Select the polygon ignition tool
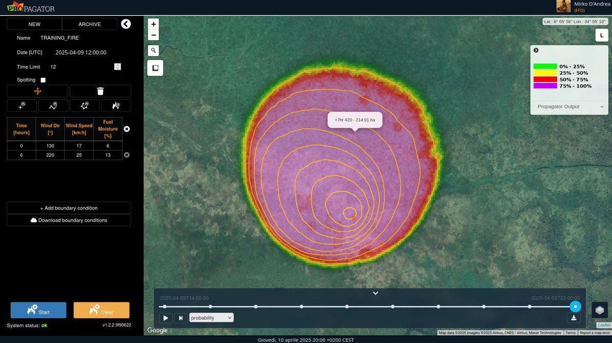The width and height of the screenshot is (612, 343). [x=85, y=105]
